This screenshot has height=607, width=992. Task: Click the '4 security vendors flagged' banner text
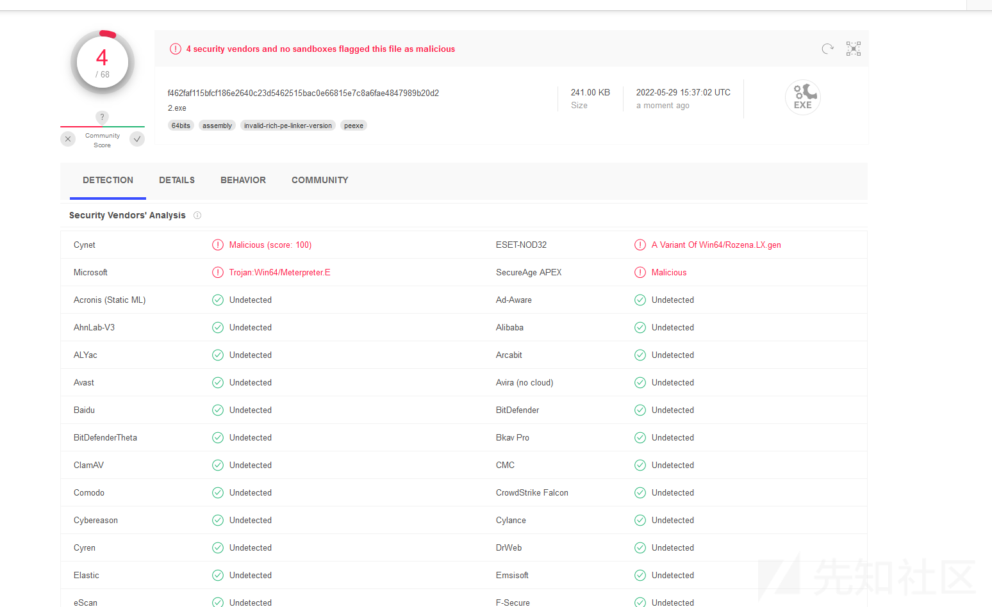pyautogui.click(x=320, y=49)
